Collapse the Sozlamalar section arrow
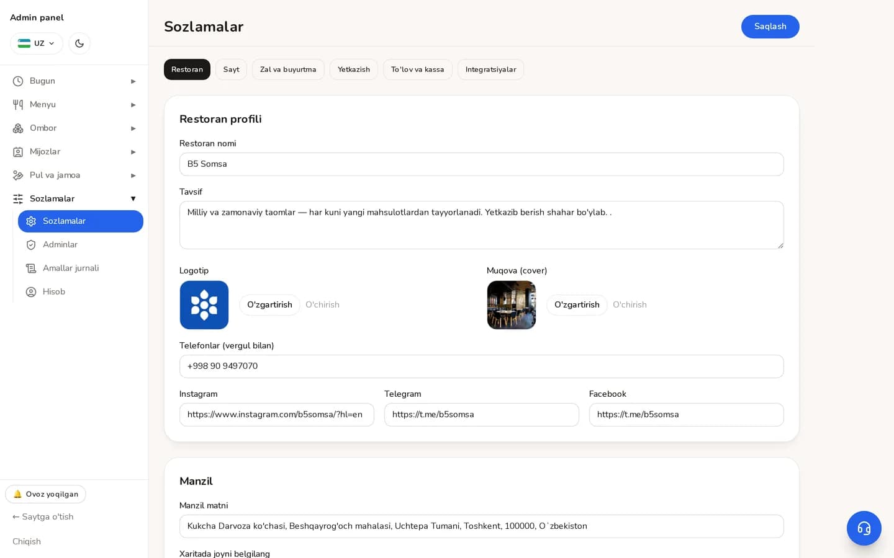 point(133,199)
